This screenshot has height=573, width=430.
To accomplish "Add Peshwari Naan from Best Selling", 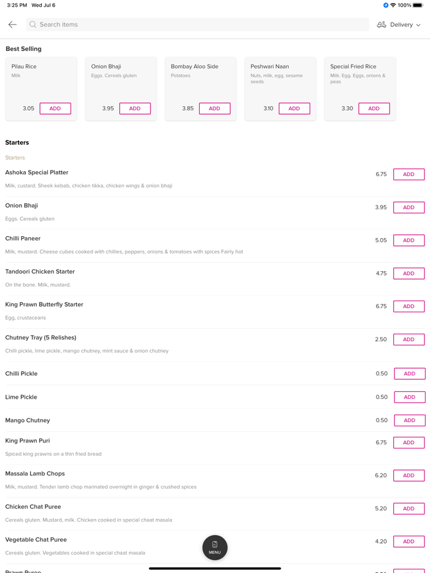I will pyautogui.click(x=294, y=109).
